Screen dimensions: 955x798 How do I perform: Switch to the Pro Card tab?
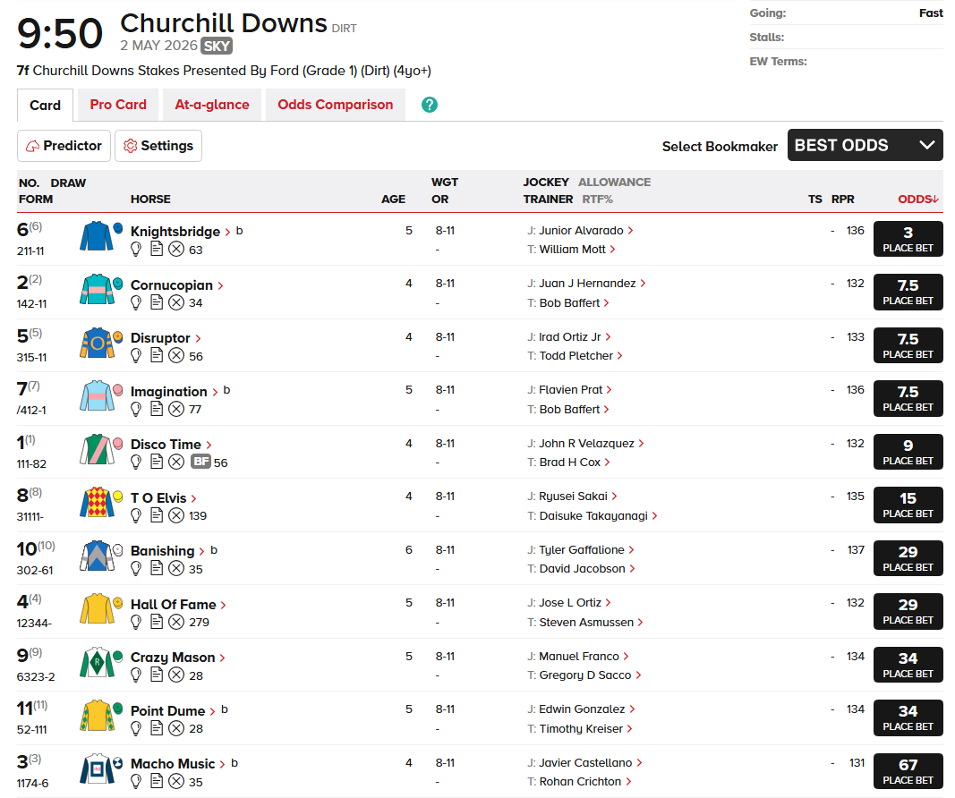click(x=118, y=105)
